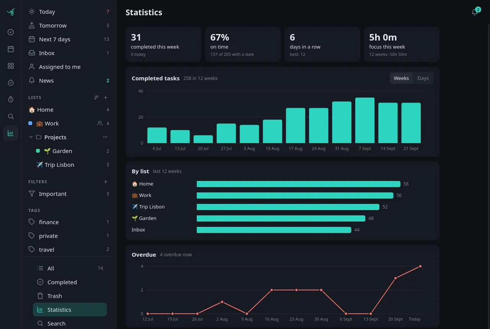Image resolution: width=490 pixels, height=329 pixels.
Task: Click shared members icon on Work list
Action: coord(100,123)
